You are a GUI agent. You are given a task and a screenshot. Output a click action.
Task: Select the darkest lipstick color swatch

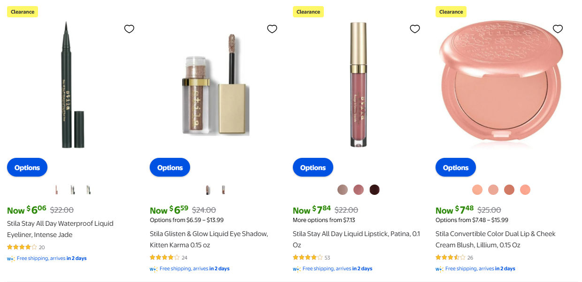pos(374,190)
